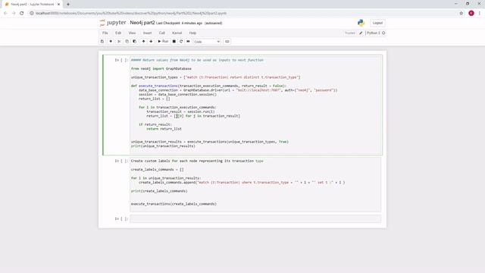The height and width of the screenshot is (273, 485).
Task: Rename notebook by clicking Neo4j part2 title
Action: point(142,23)
